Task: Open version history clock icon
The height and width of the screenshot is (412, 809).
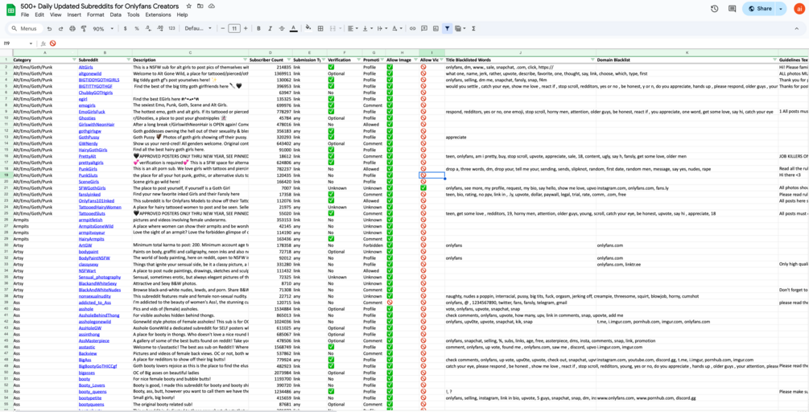Action: click(x=715, y=9)
